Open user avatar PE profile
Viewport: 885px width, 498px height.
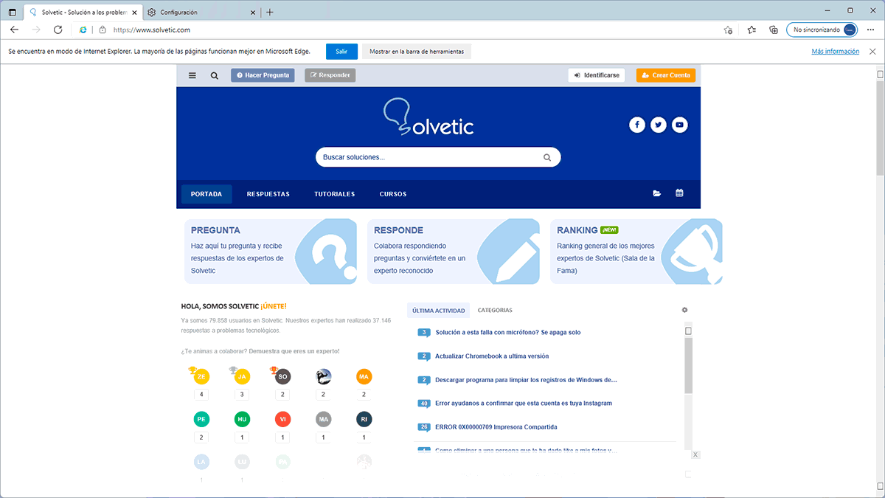click(x=201, y=419)
